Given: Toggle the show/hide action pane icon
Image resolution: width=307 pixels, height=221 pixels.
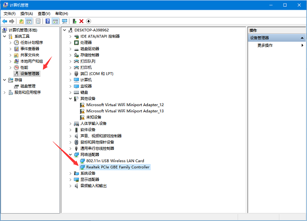Looking at the screenshot, I should 55,21.
